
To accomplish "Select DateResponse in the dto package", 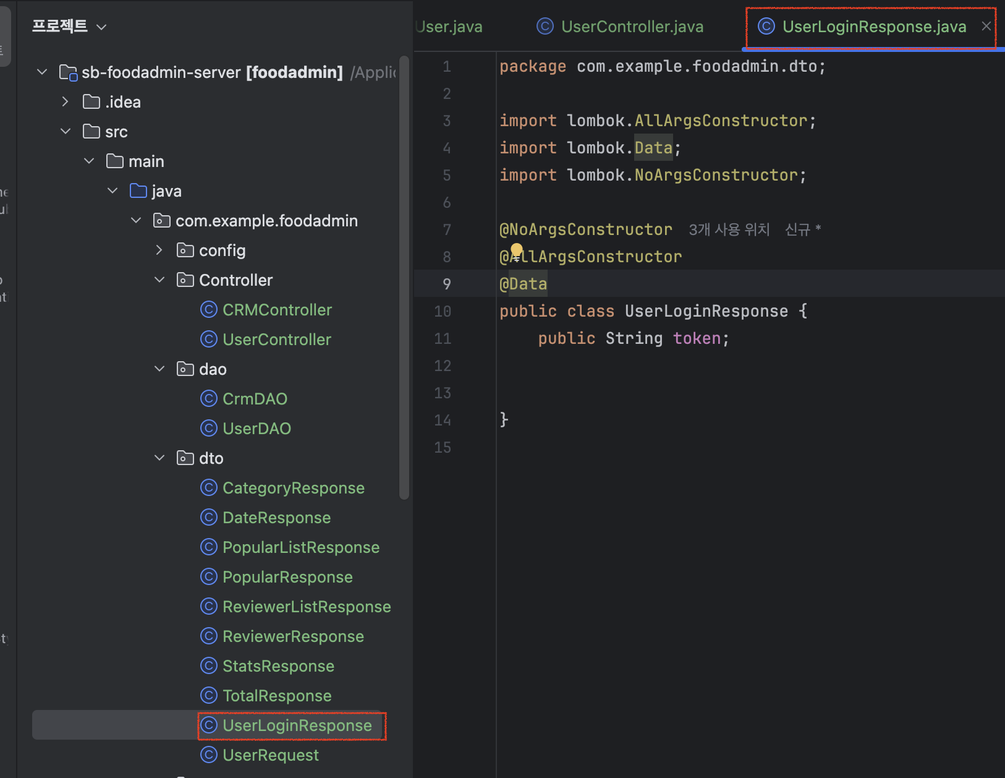I will coord(276,518).
